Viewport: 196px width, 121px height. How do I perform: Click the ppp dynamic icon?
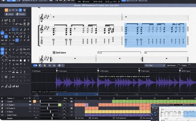[x=2, y=40]
